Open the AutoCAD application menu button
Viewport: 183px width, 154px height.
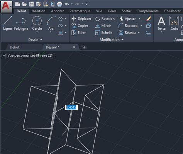tap(7, 7)
